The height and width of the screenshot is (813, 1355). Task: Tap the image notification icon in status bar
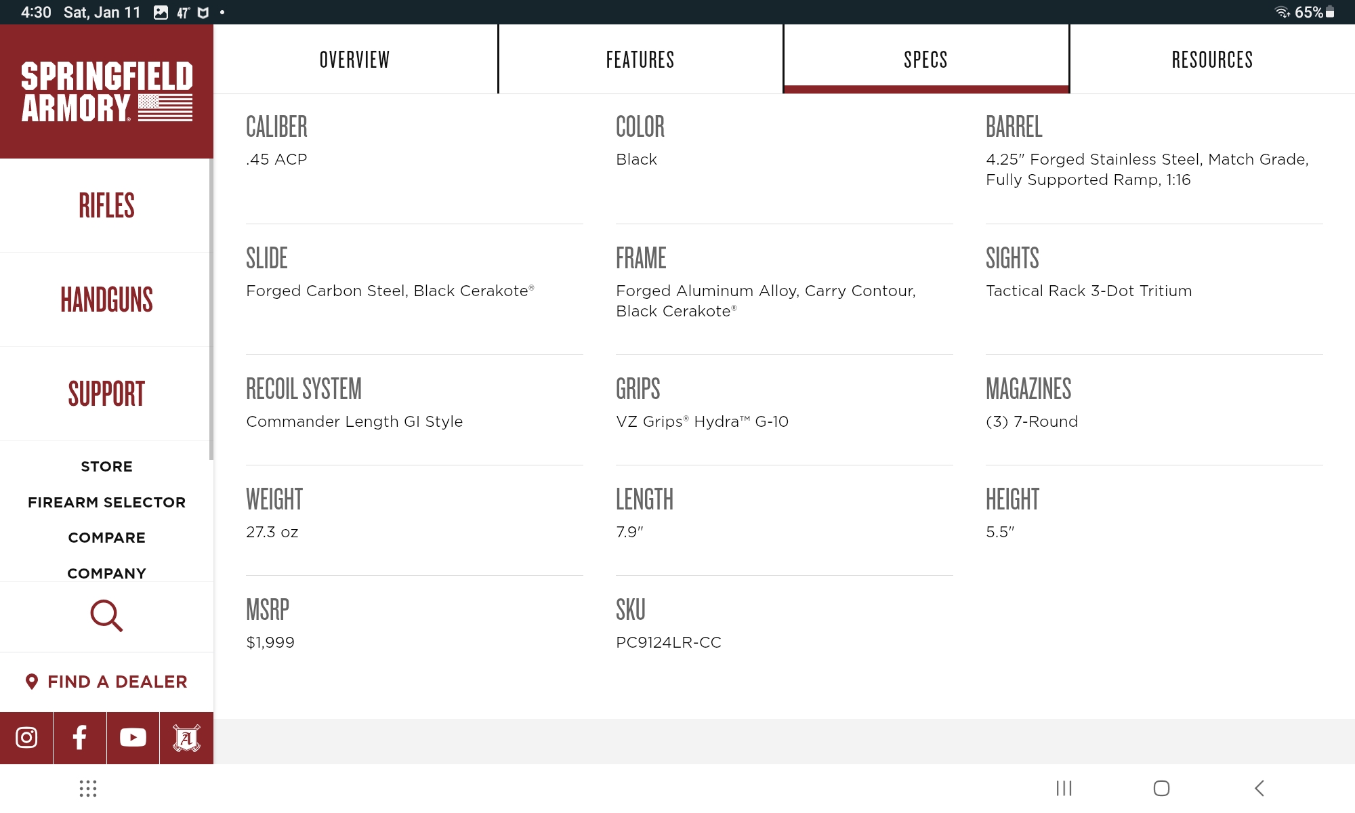coord(161,12)
